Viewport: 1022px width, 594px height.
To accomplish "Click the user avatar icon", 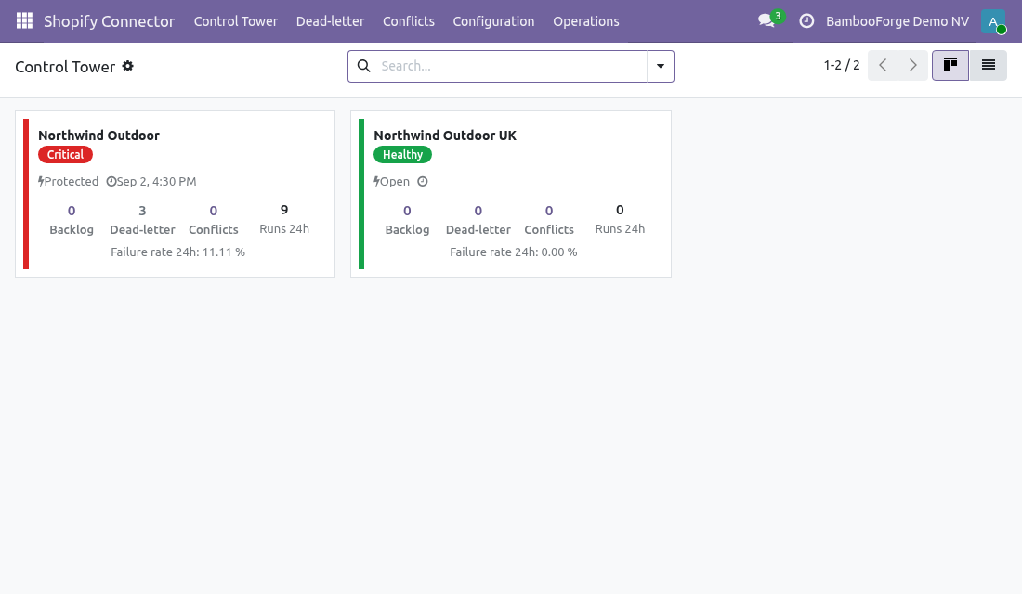I will point(993,20).
